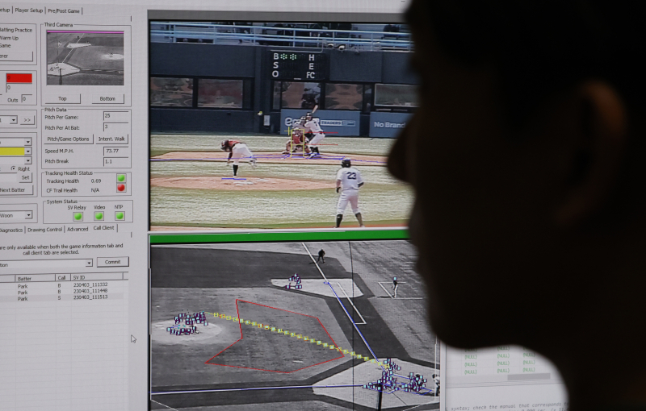Click the Pitch Per Game field
Viewport: 646px width, 411px height.
(115, 116)
